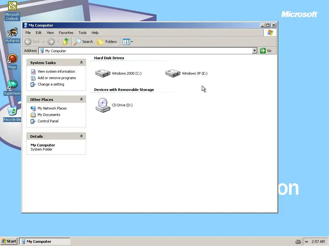This screenshot has width=329, height=246.
Task: Click the View system information icon
Action: coord(33,71)
